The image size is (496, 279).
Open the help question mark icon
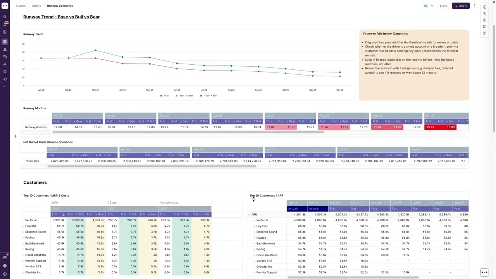click(x=5, y=266)
